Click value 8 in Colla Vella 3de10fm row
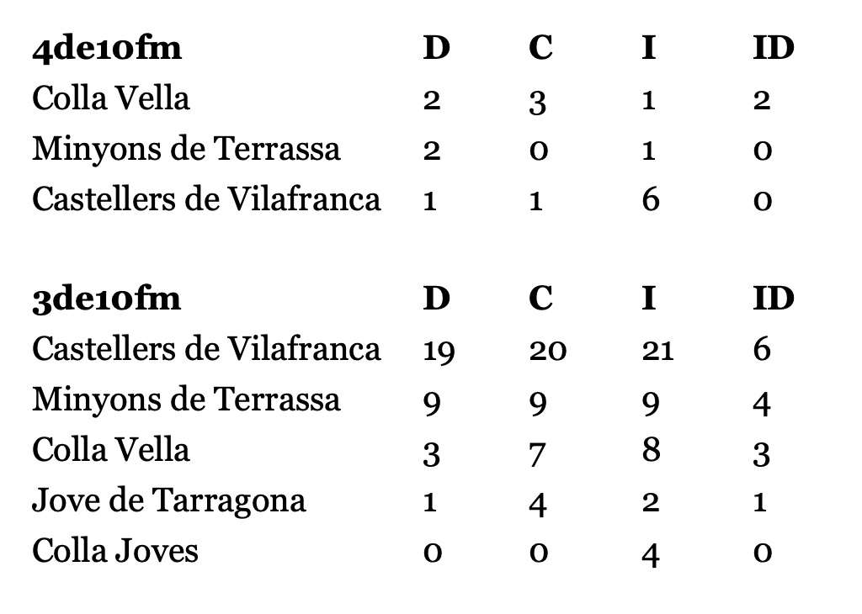The image size is (862, 614). (x=651, y=450)
